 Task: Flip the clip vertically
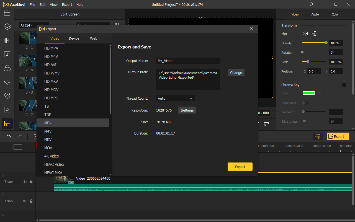pos(315,33)
